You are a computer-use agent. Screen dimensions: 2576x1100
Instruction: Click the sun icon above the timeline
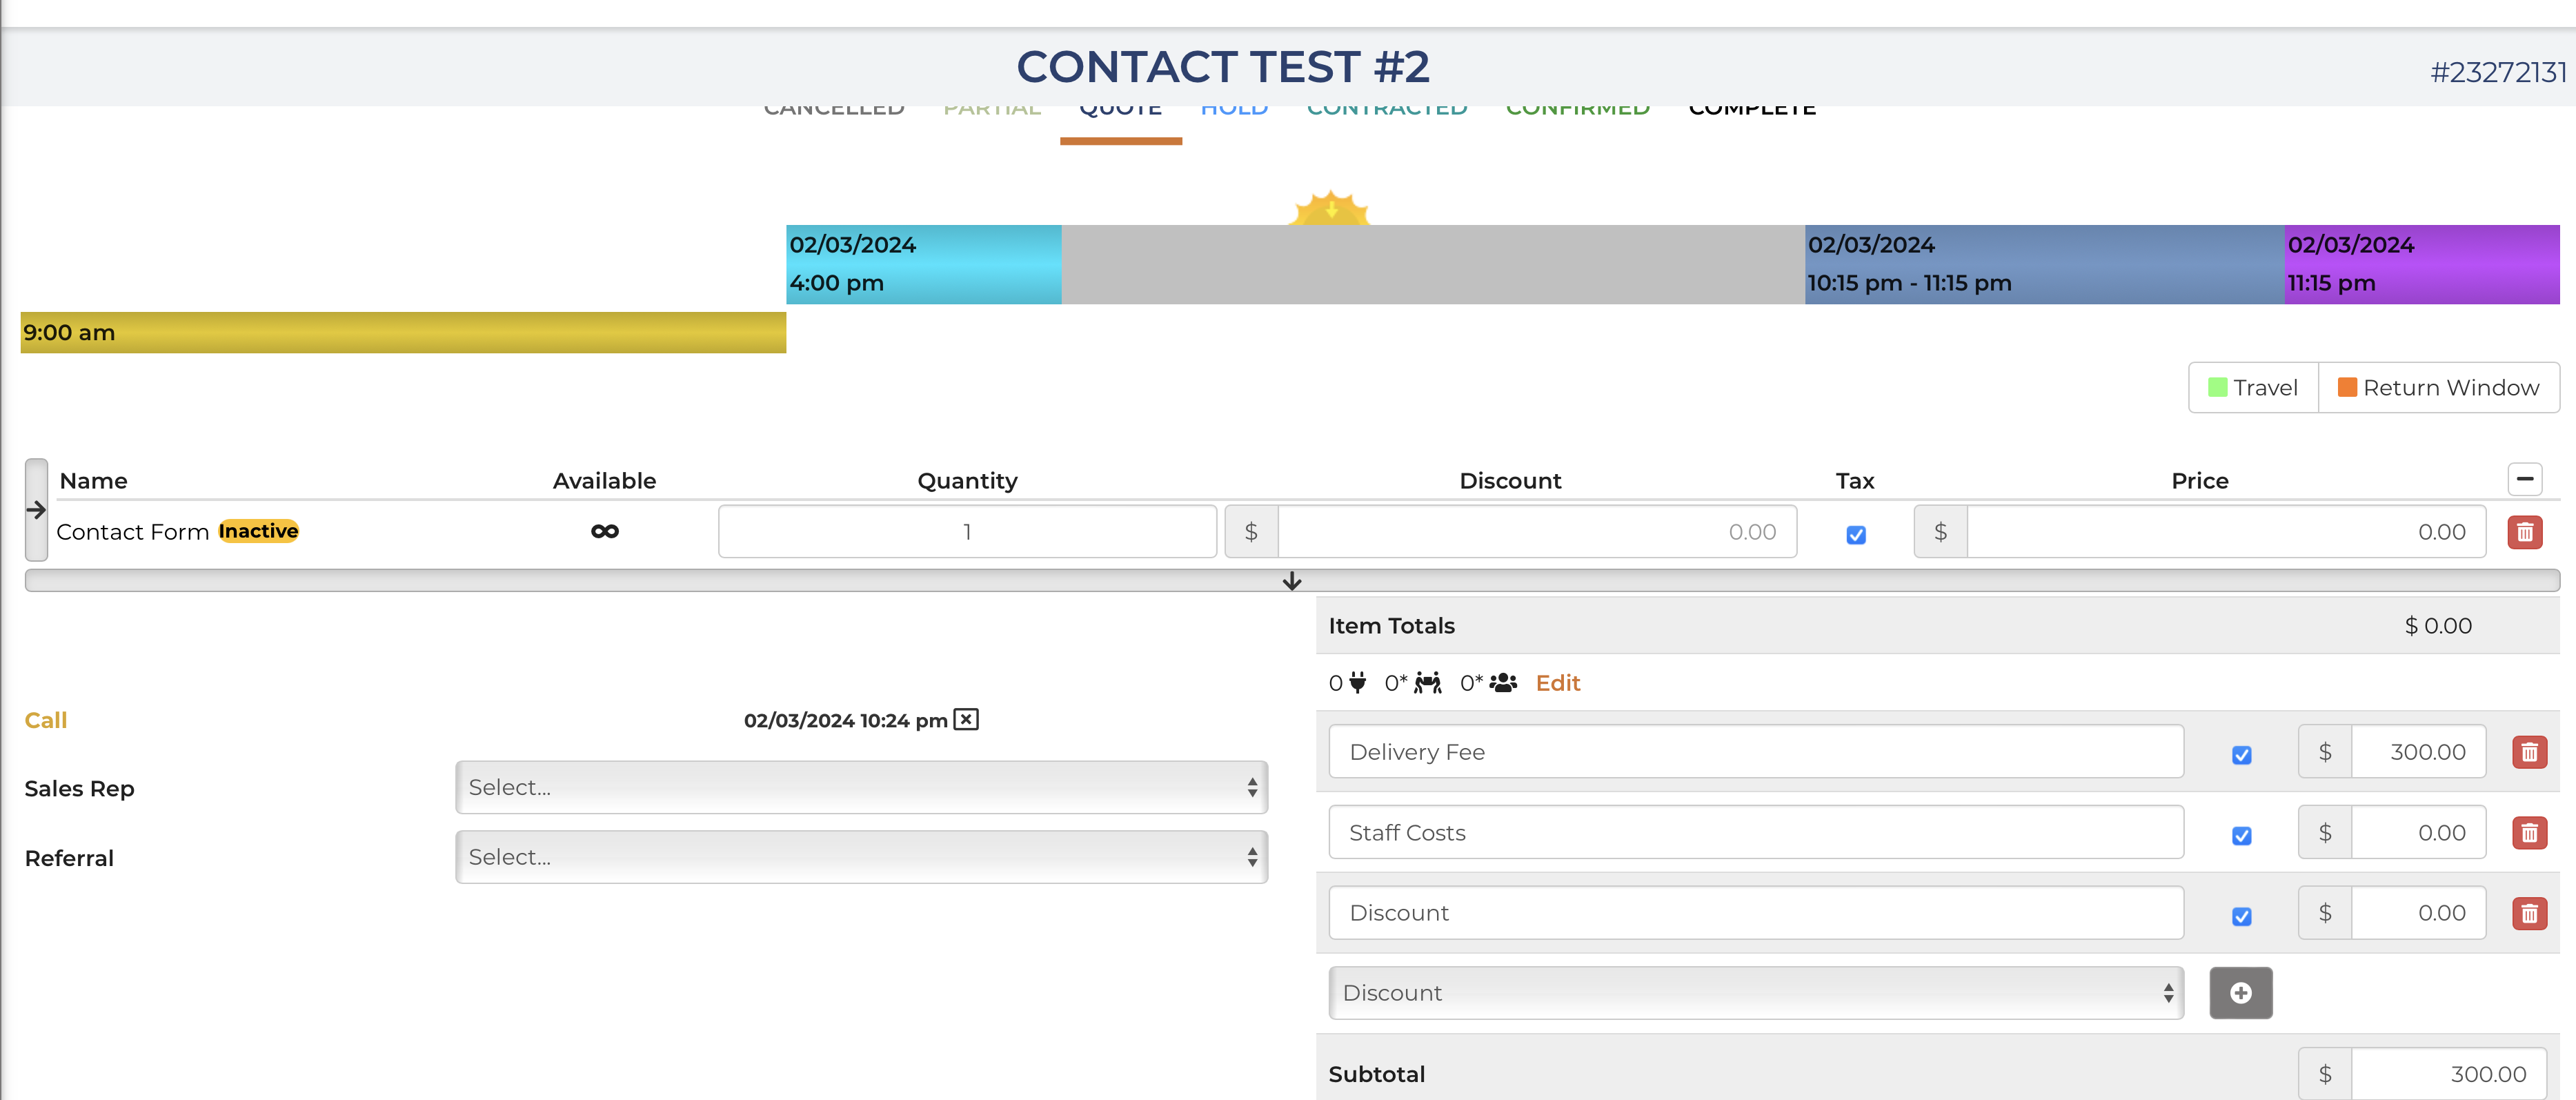point(1330,209)
